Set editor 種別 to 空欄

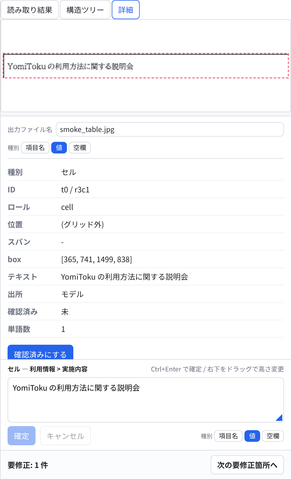coord(273,436)
